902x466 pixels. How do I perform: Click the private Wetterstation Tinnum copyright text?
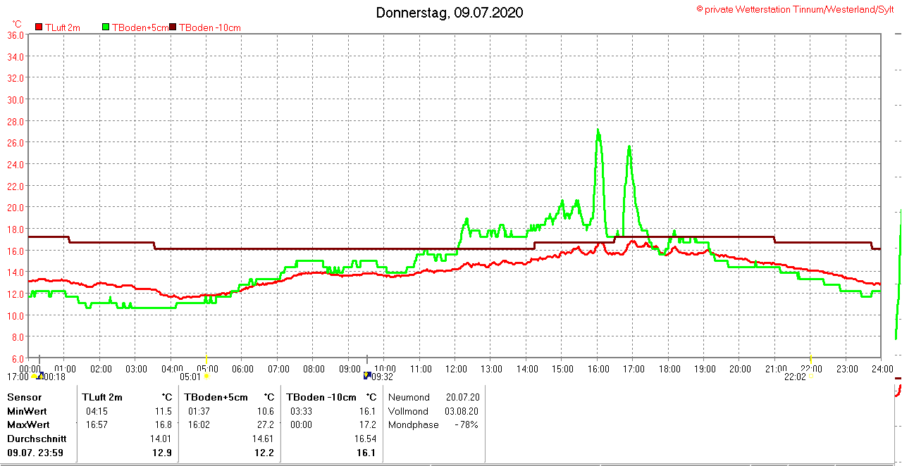(x=795, y=9)
